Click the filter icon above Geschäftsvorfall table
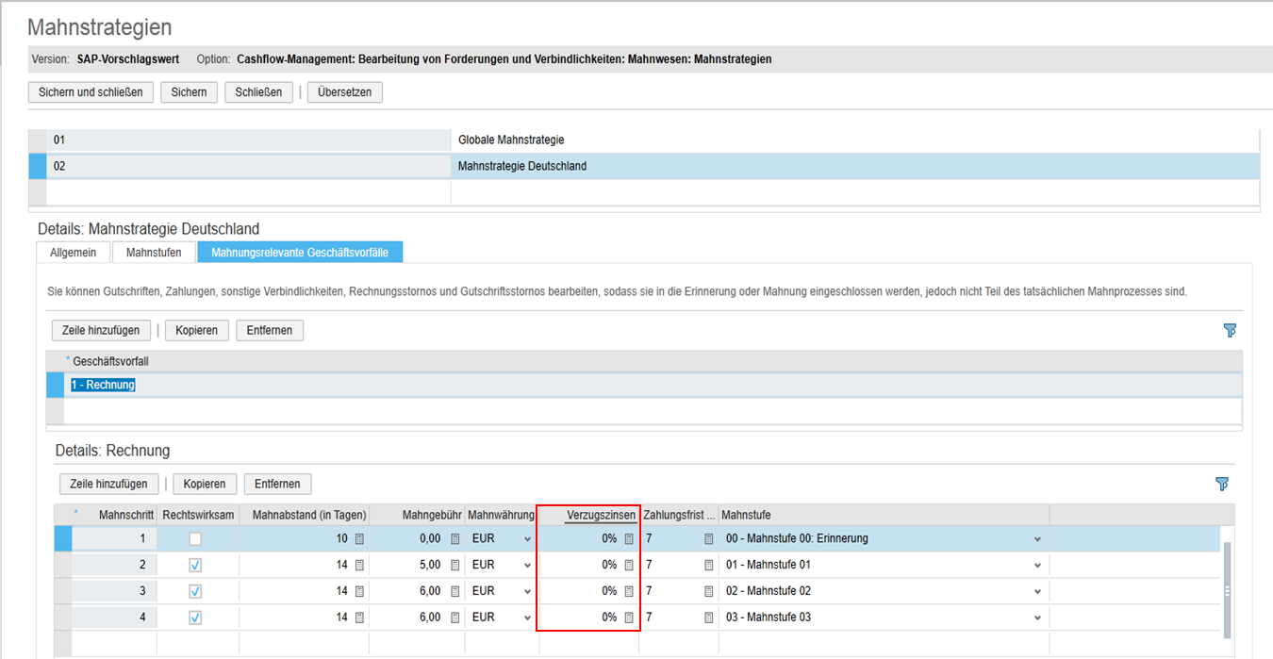This screenshot has width=1273, height=659. (1230, 330)
